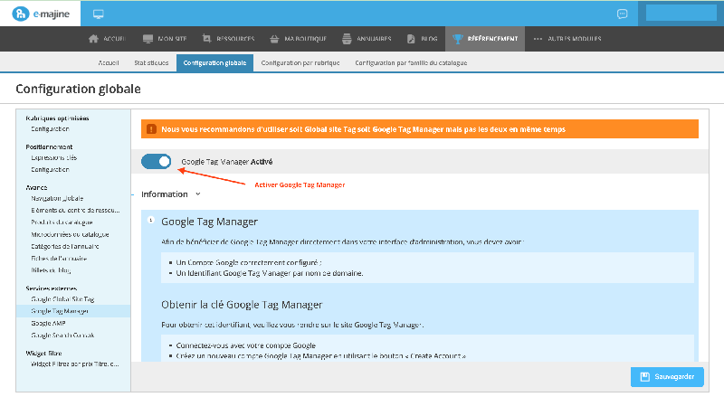The image size is (724, 397).
Task: Collapse the Information section chevron
Action: (197, 194)
